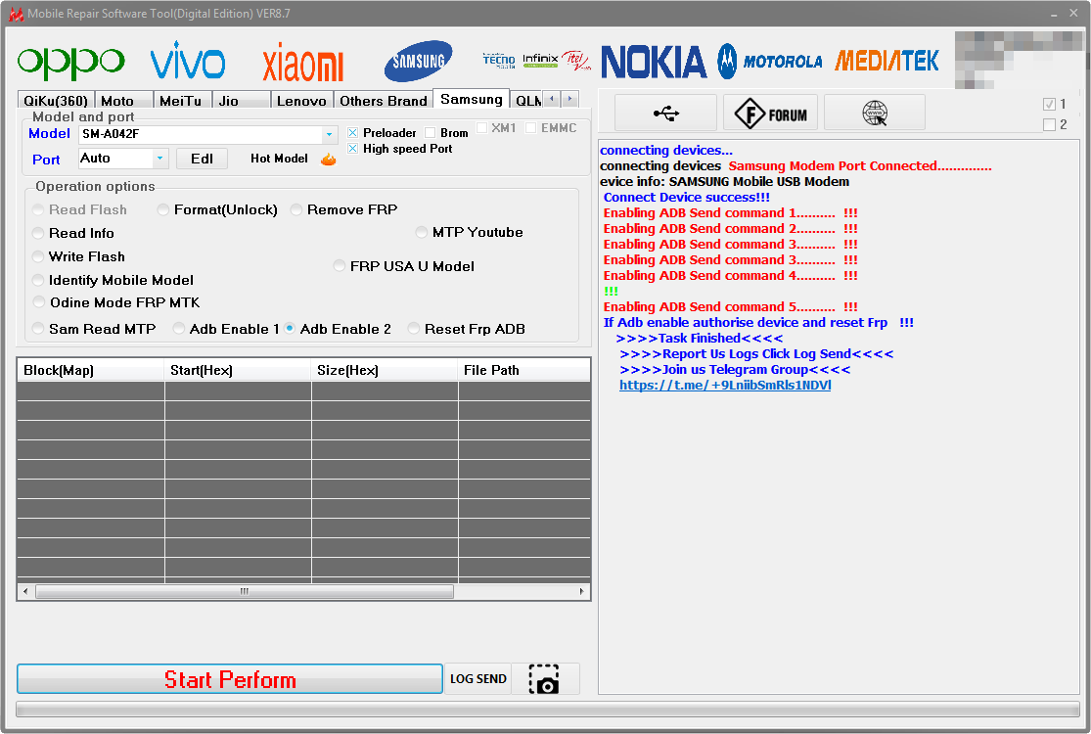Screen dimensions: 1091x734
Task: Switch to QiKu(360) tab
Action: pos(56,100)
